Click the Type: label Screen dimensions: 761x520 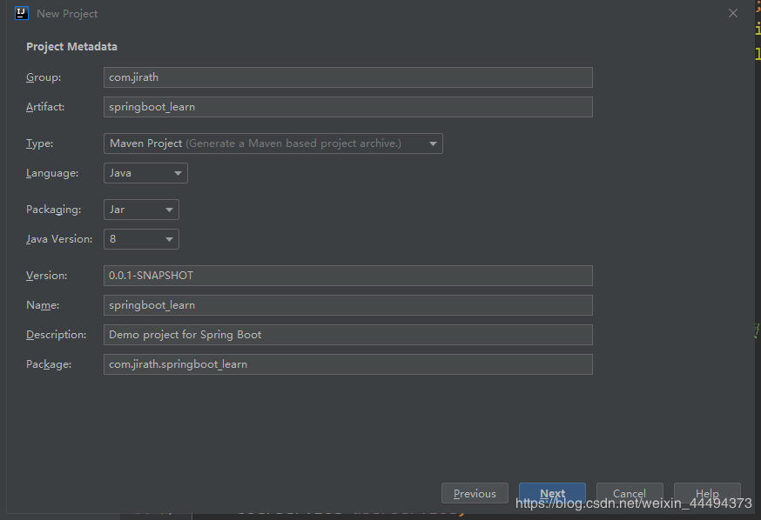coord(40,143)
